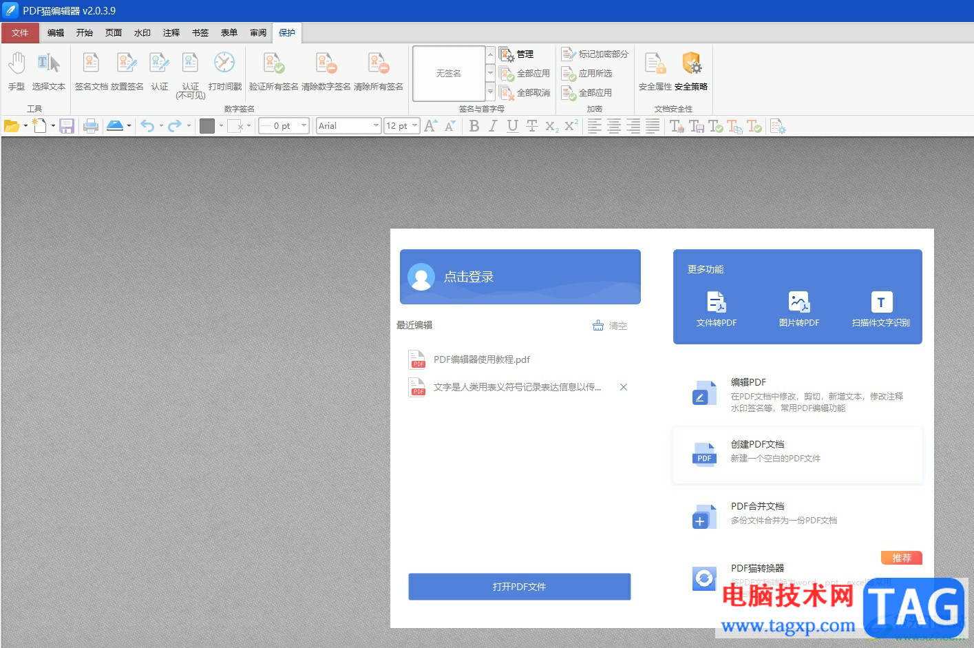974x648 pixels.
Task: Open the File (文件) menu
Action: (20, 33)
